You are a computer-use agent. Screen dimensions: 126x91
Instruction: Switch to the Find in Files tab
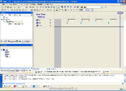pyautogui.click(x=48, y=86)
